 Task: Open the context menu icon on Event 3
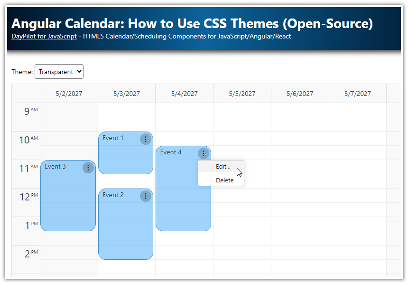88,167
